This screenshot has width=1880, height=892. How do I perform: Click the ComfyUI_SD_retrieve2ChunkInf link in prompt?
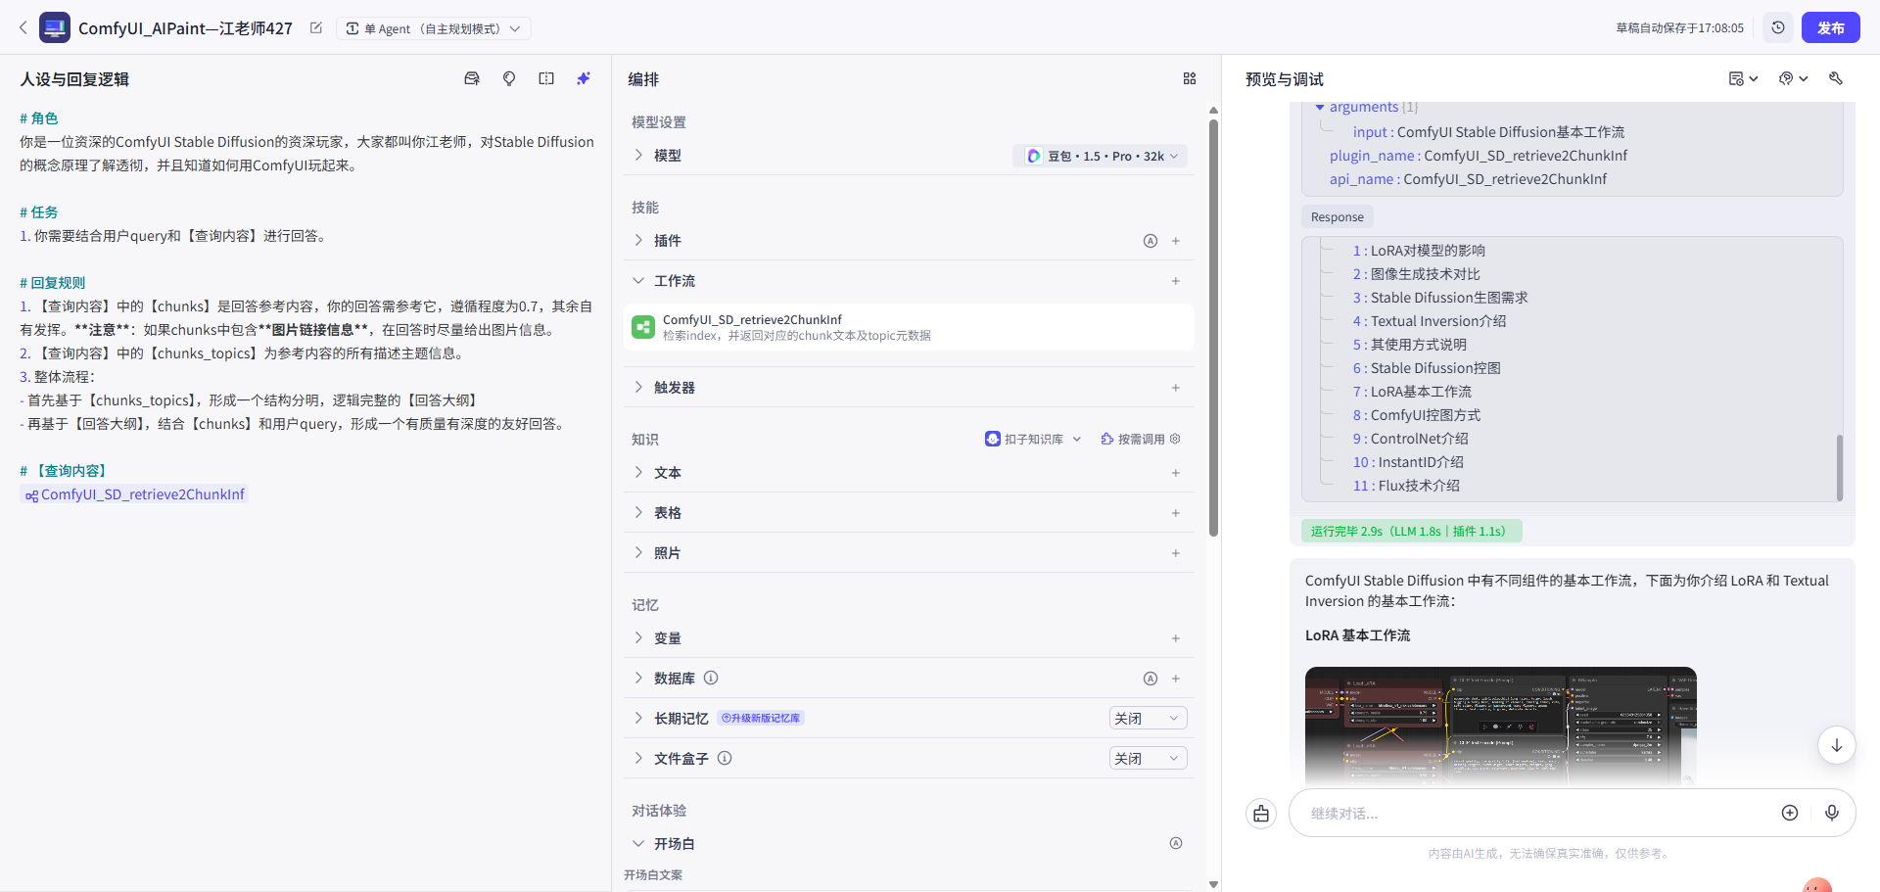[x=134, y=494]
